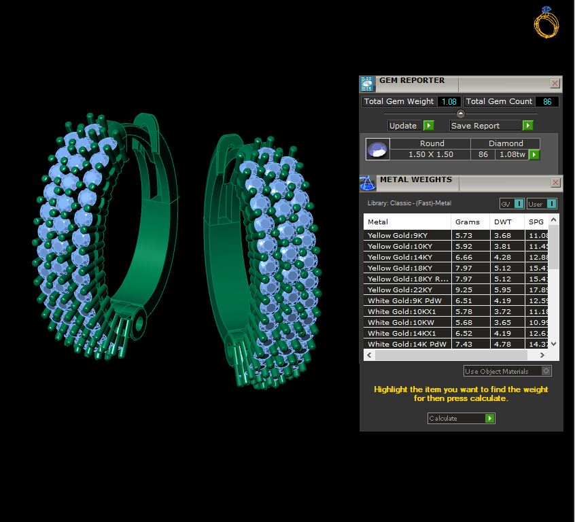Toggle the GV library switch
Screen dimensions: 575x522
[512, 204]
